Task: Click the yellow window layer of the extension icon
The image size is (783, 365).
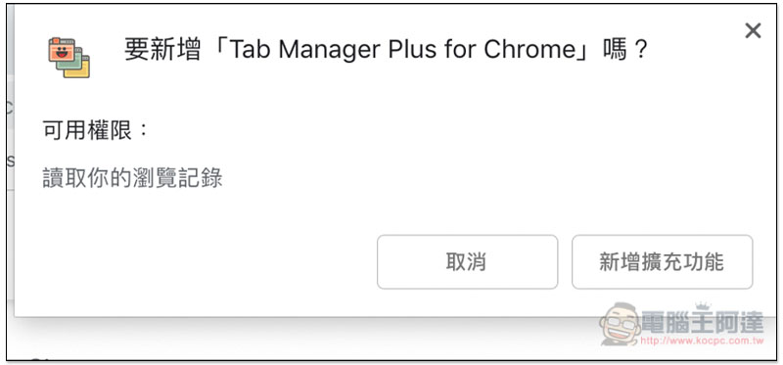Action: (x=81, y=69)
